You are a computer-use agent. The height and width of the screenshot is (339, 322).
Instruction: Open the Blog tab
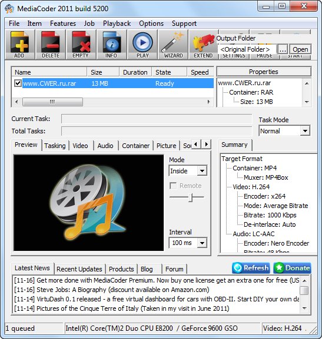coord(147,269)
